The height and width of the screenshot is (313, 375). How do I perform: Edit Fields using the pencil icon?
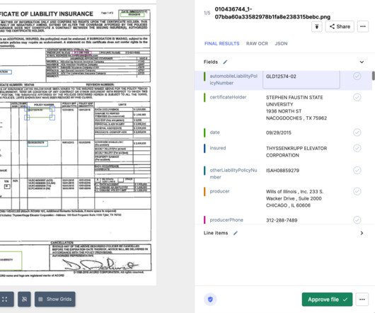[x=225, y=62]
